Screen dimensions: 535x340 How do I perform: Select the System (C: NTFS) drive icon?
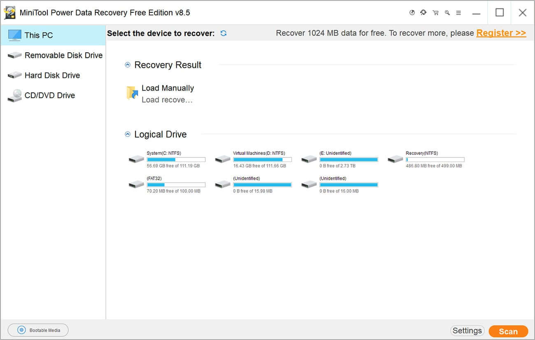[x=136, y=159]
